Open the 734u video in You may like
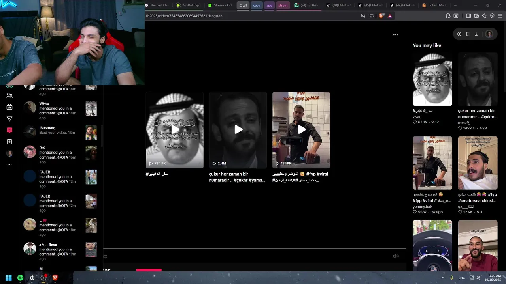Screen dimensions: 506x284 (x=432, y=79)
